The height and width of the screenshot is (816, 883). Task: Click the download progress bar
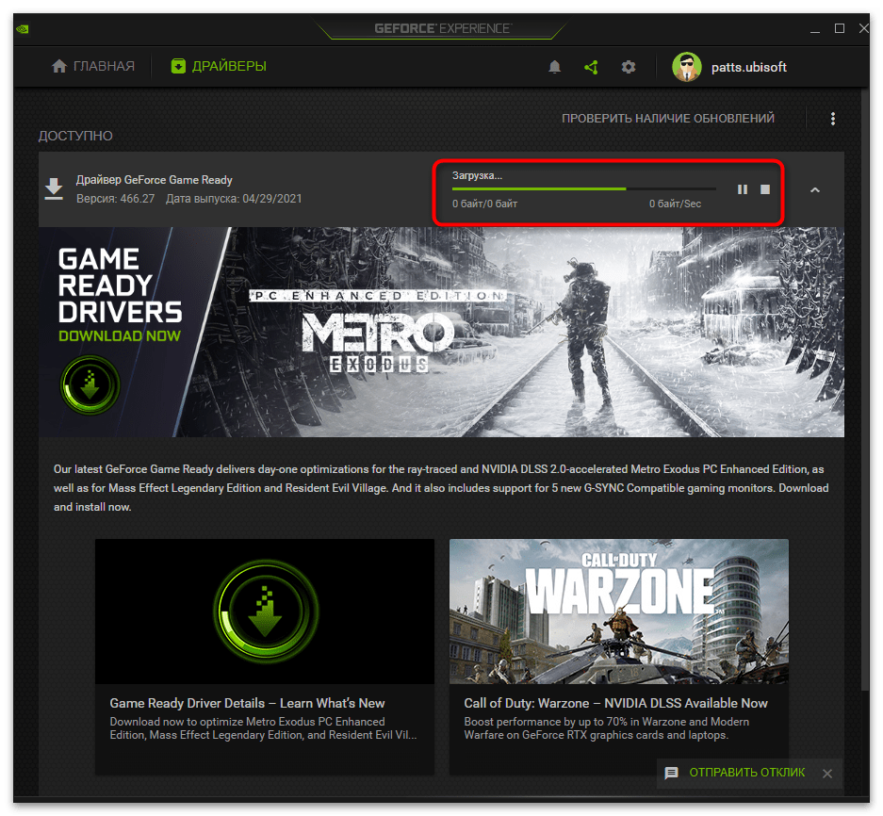click(x=583, y=189)
